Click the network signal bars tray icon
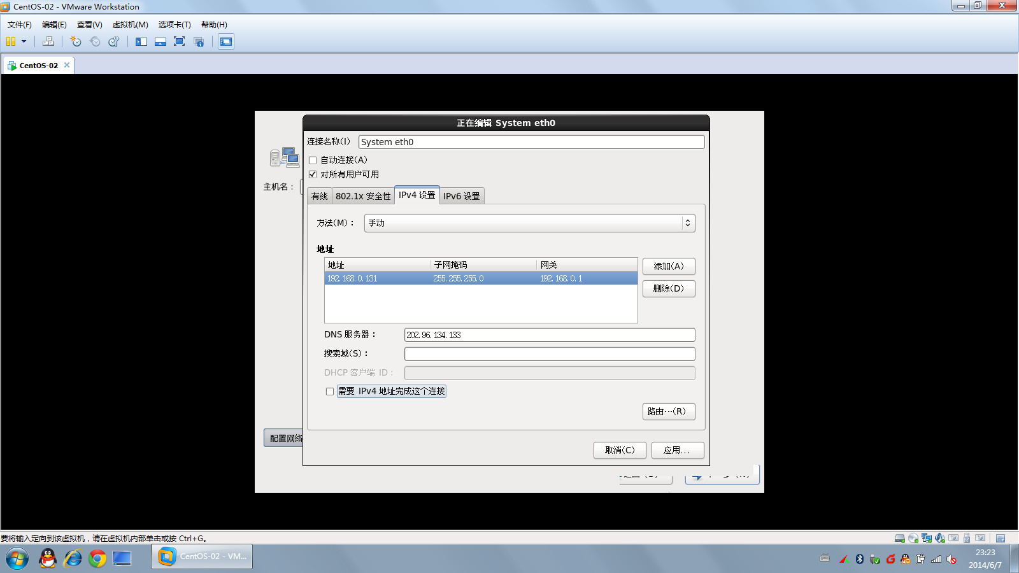This screenshot has height=573, width=1019. 936,559
